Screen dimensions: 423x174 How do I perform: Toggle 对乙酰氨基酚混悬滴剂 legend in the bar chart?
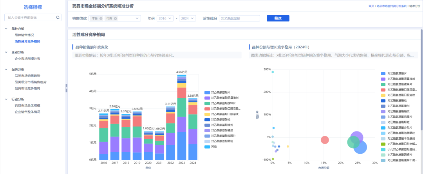pos(221,98)
